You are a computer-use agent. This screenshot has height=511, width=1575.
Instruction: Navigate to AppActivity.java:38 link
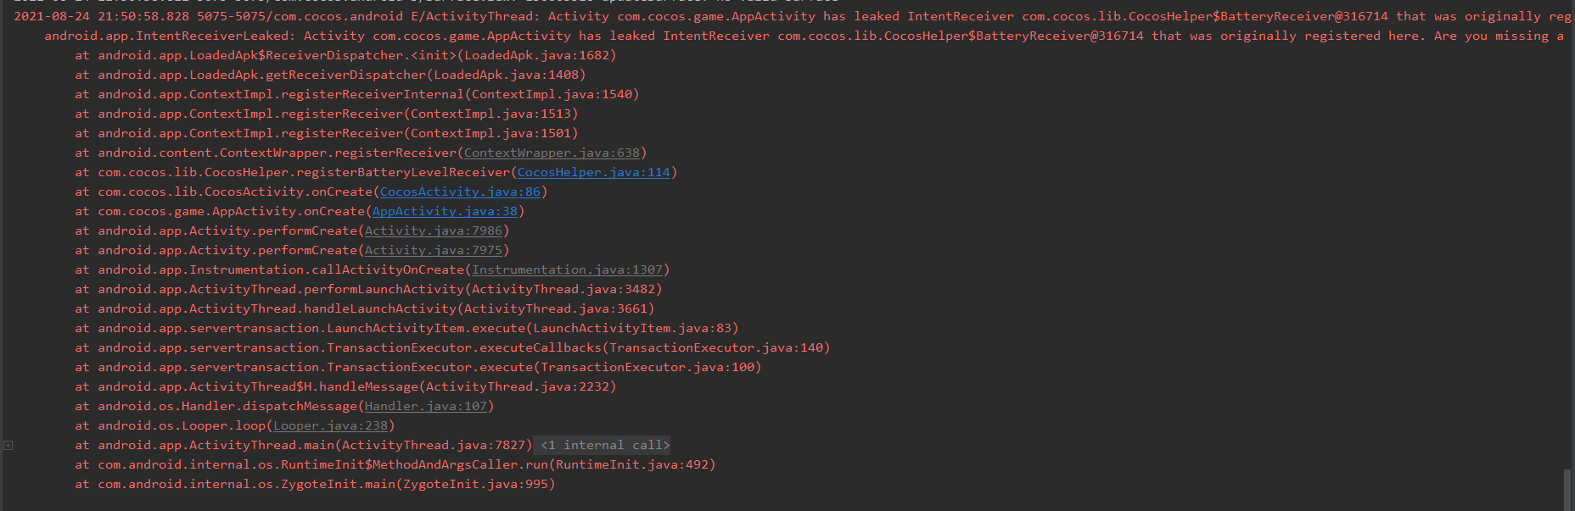[x=445, y=211]
